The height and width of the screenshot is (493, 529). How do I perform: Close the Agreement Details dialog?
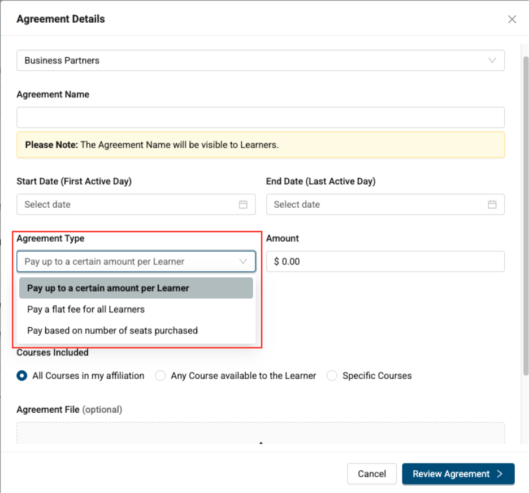pos(512,19)
